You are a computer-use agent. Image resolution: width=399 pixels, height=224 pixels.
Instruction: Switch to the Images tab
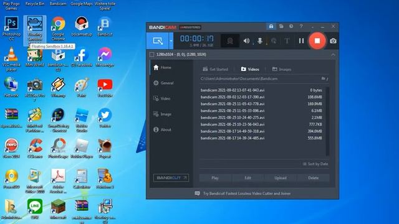tap(282, 69)
